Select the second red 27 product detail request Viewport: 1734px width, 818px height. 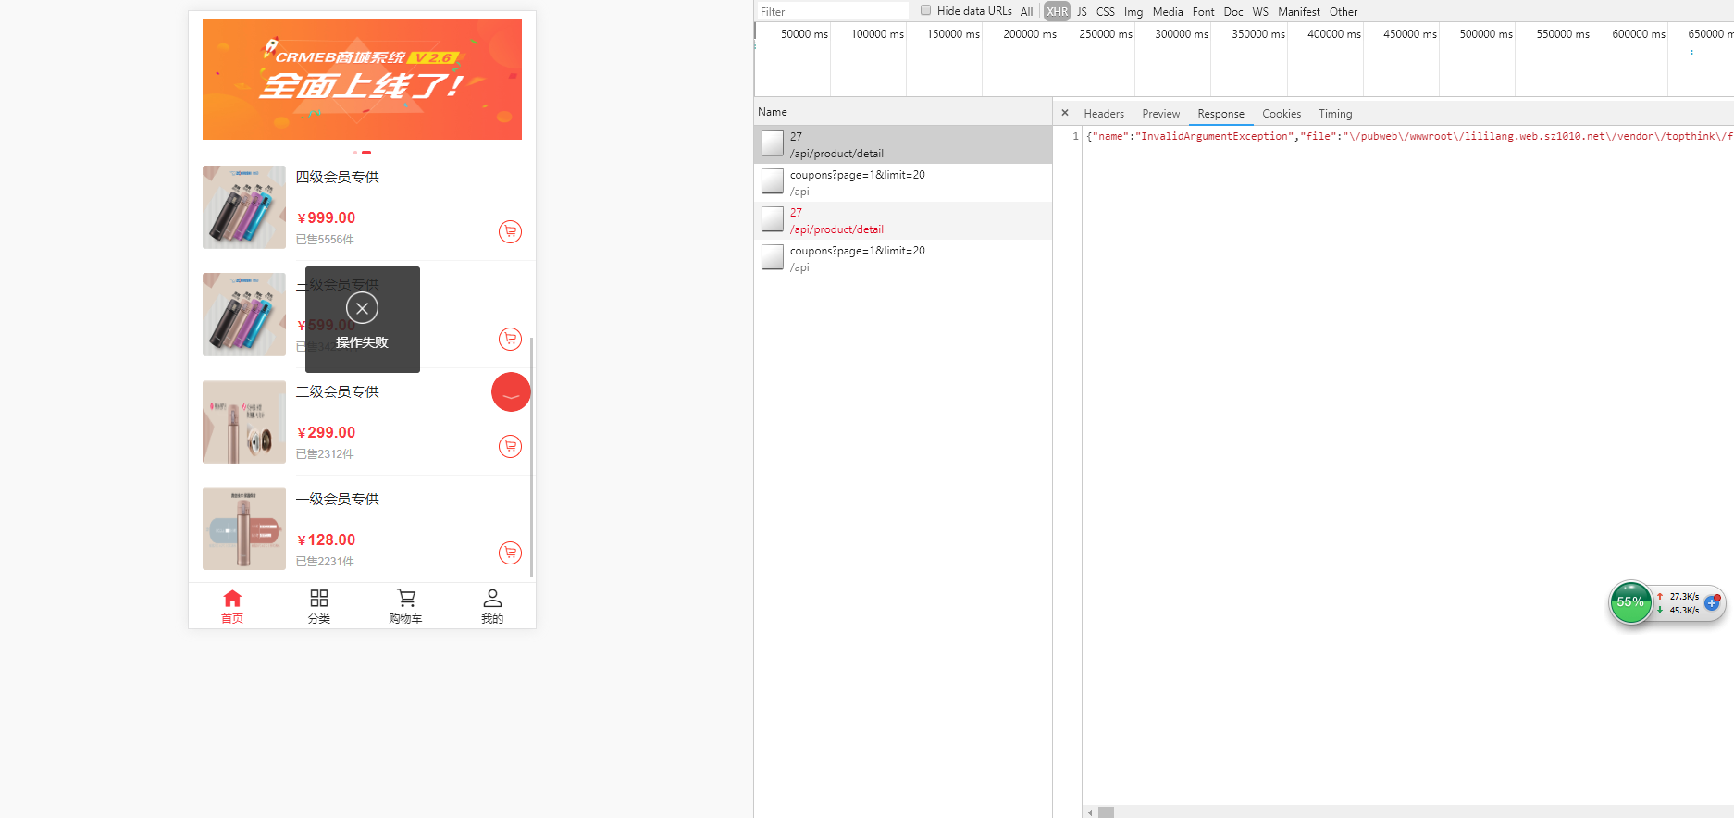903,220
